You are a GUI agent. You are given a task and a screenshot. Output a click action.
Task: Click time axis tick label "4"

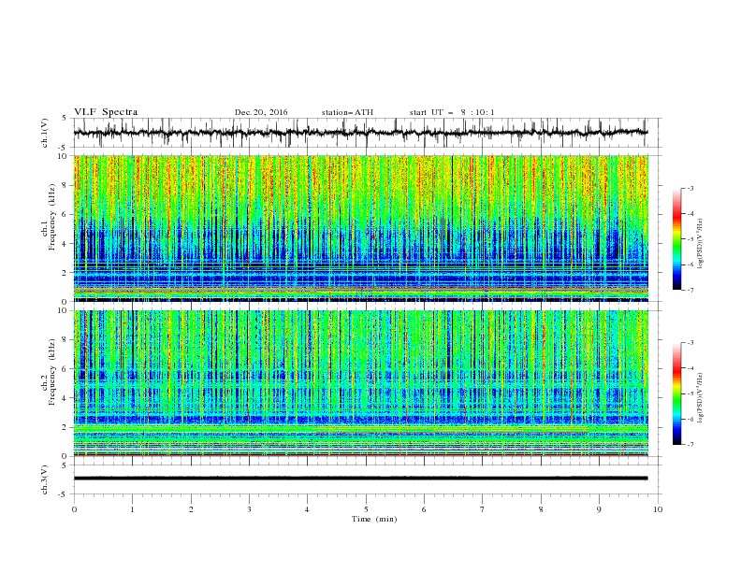(x=308, y=509)
